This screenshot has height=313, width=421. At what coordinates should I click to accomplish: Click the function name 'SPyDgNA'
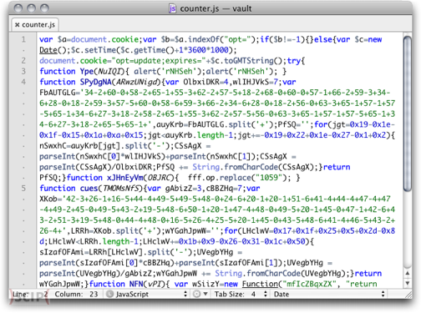click(x=96, y=82)
